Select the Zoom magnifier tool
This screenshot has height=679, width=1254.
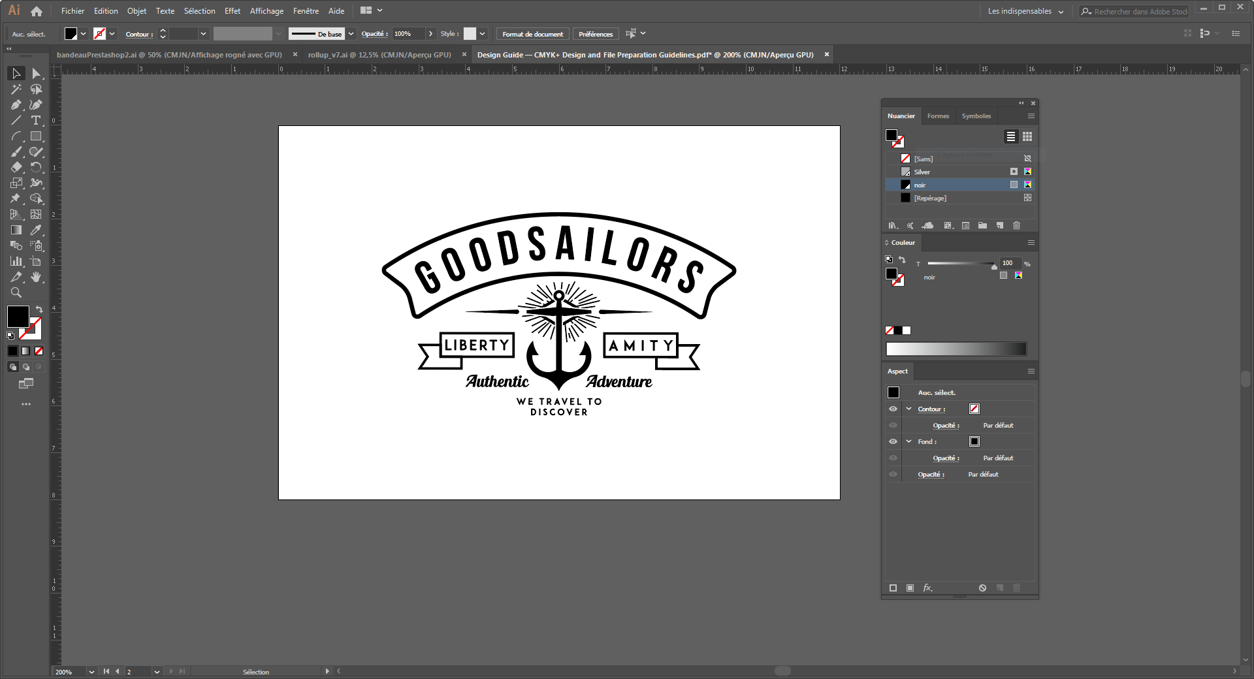tap(16, 293)
